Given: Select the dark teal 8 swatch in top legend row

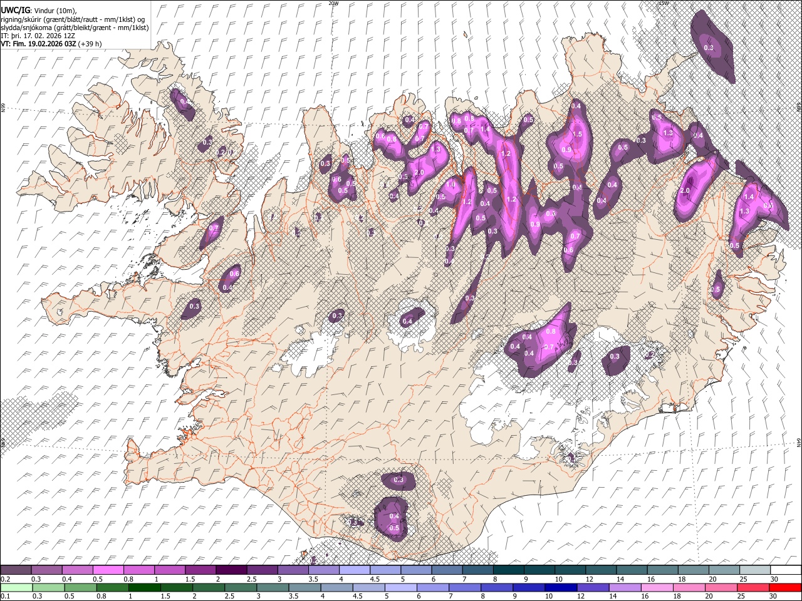Looking at the screenshot, I should pyautogui.click(x=508, y=570).
